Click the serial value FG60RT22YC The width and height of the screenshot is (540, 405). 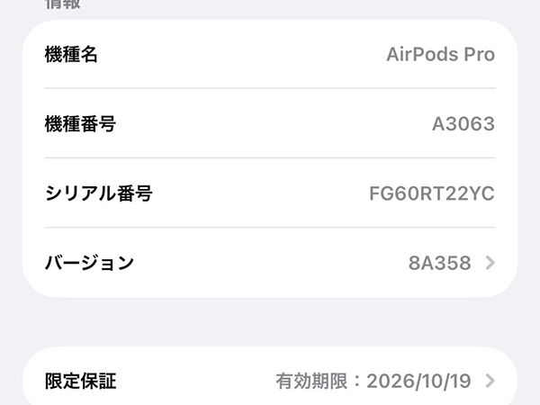click(432, 193)
